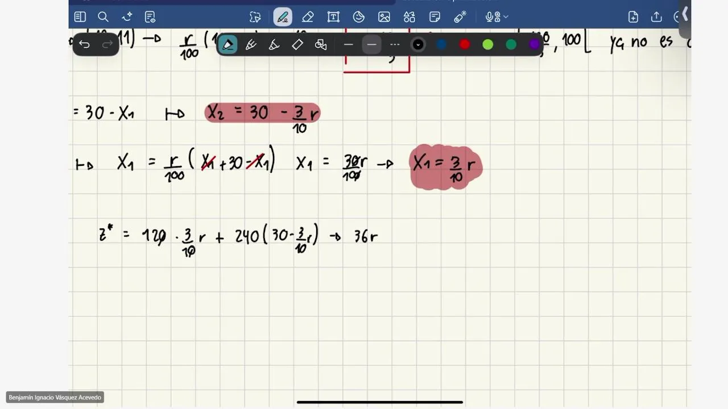Pick the light green pen color
The width and height of the screenshot is (728, 409).
[x=488, y=44]
